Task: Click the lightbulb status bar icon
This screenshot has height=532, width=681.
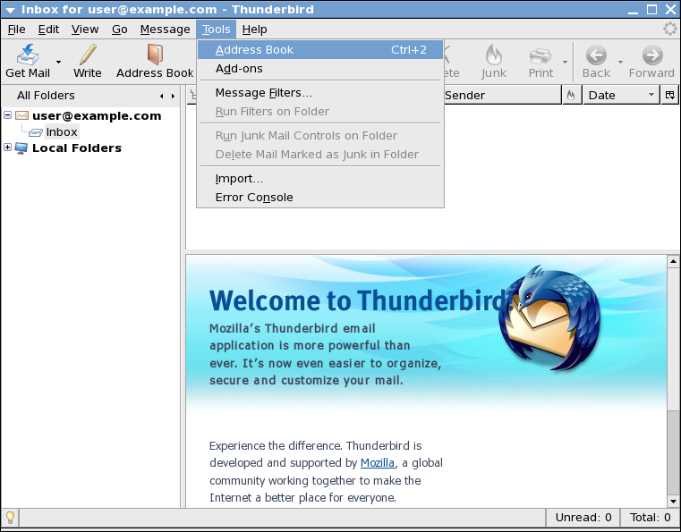Action: point(10,517)
